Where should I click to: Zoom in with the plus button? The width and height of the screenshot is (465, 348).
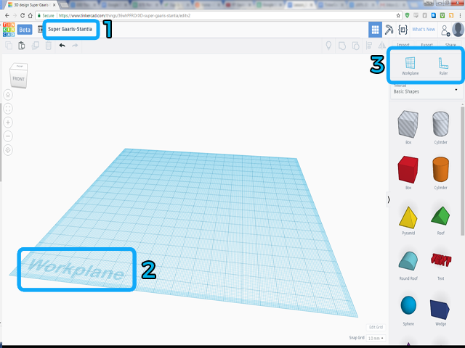pyautogui.click(x=8, y=123)
